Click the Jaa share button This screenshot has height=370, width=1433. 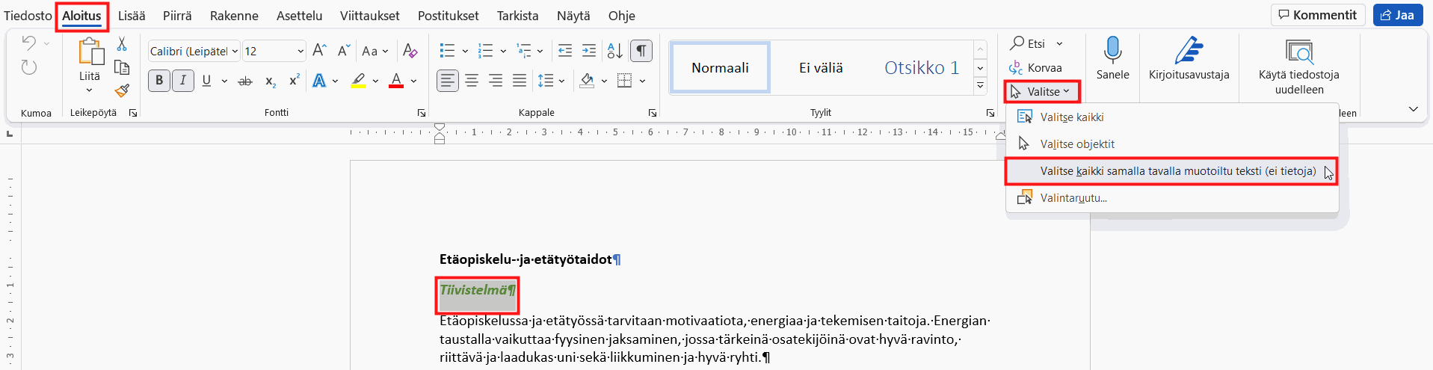pyautogui.click(x=1397, y=15)
